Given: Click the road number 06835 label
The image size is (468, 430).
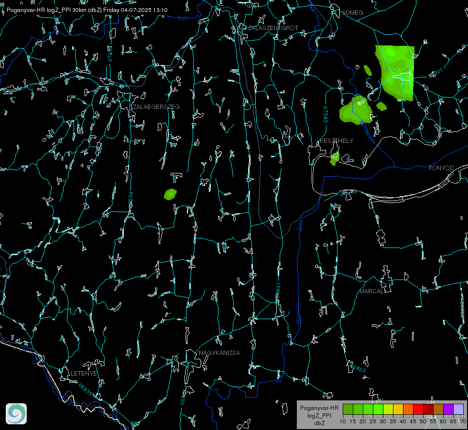Looking at the screenshot, I should pos(86,390).
